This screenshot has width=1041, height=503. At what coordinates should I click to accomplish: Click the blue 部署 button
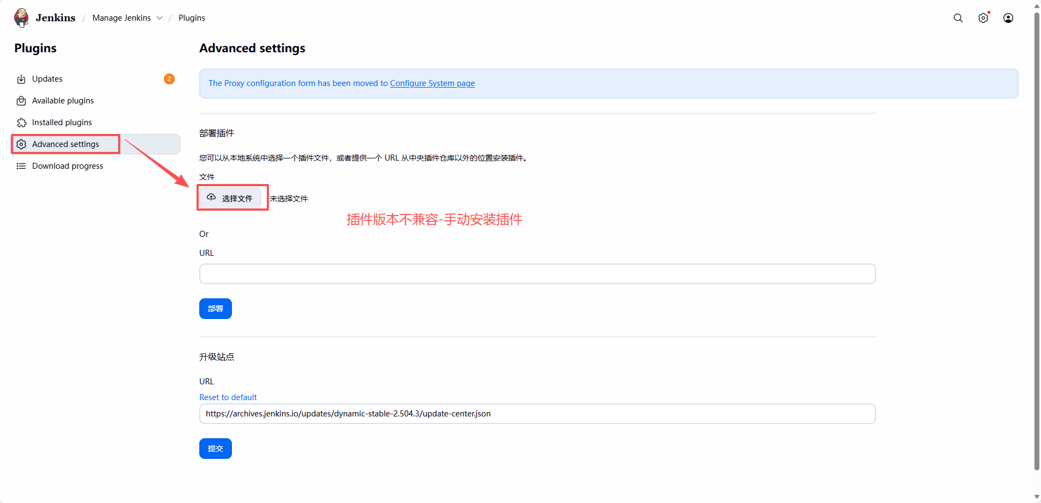click(x=216, y=309)
